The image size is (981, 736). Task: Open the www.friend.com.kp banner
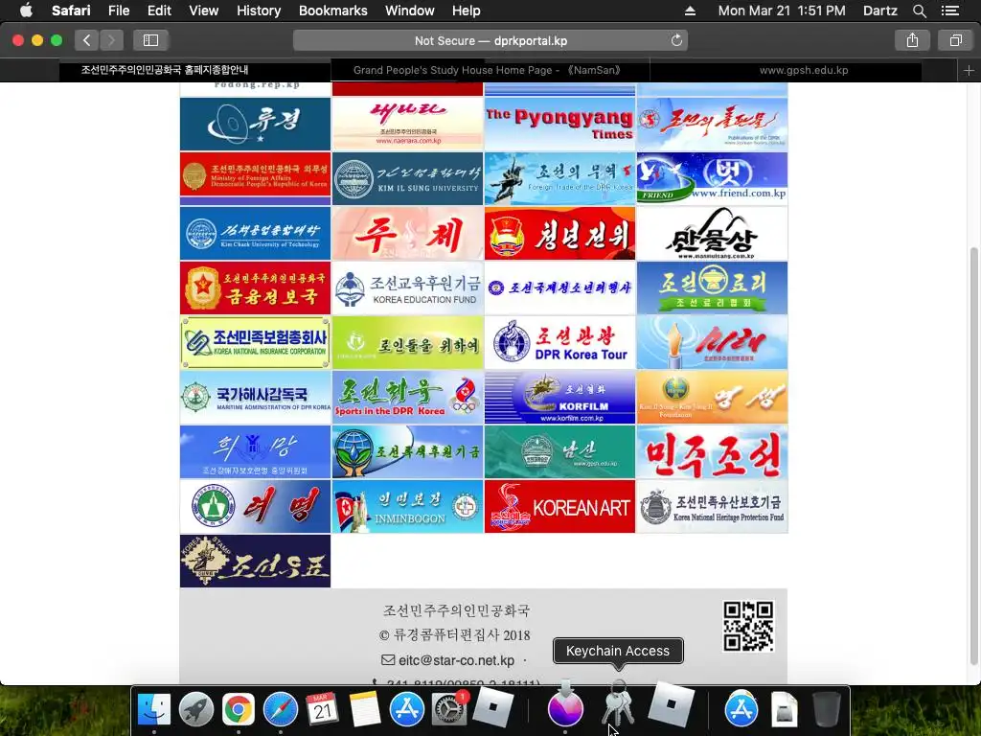[712, 178]
